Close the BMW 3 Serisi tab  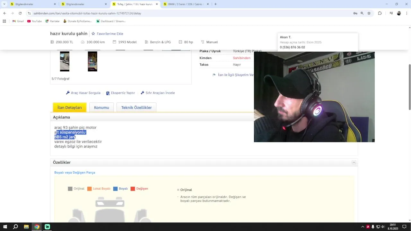click(208, 4)
